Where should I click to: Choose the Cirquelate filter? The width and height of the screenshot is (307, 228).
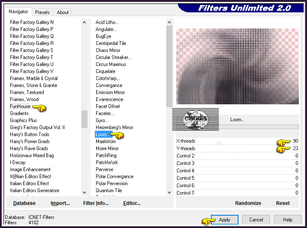[106, 71]
